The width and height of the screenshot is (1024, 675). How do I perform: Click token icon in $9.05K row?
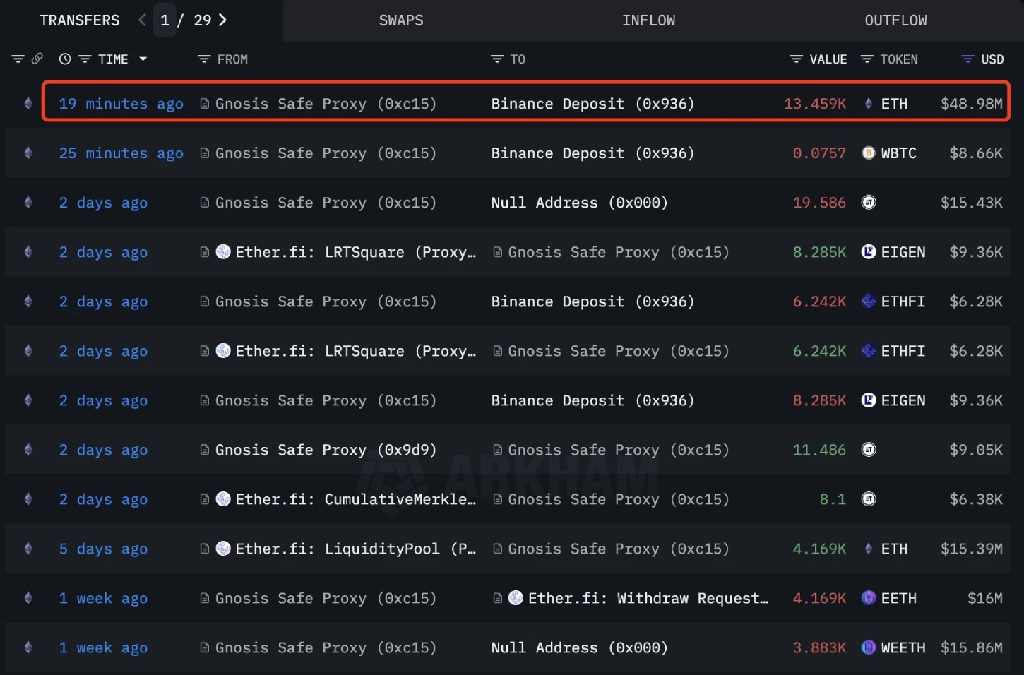[x=869, y=450]
